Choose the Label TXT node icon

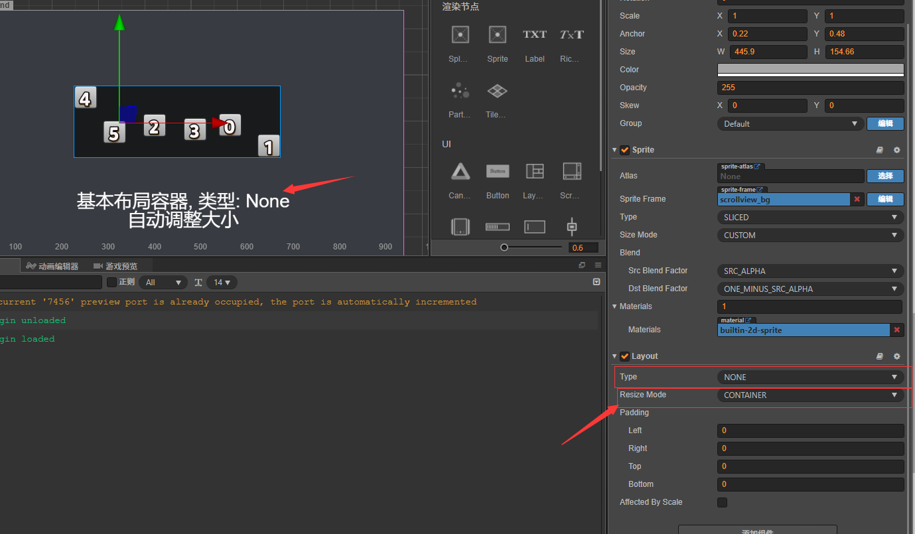pyautogui.click(x=535, y=34)
